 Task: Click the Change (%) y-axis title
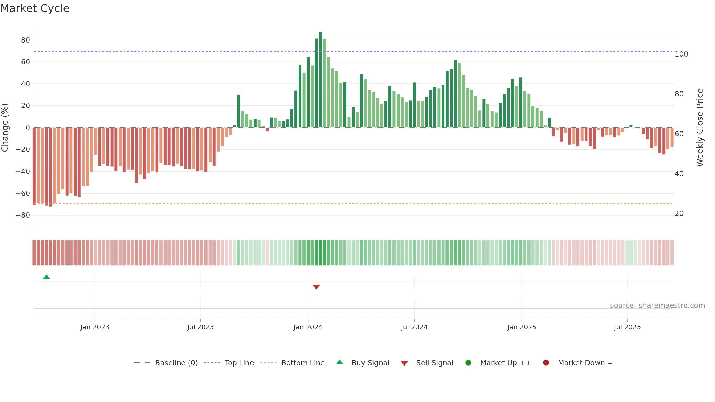(5, 127)
